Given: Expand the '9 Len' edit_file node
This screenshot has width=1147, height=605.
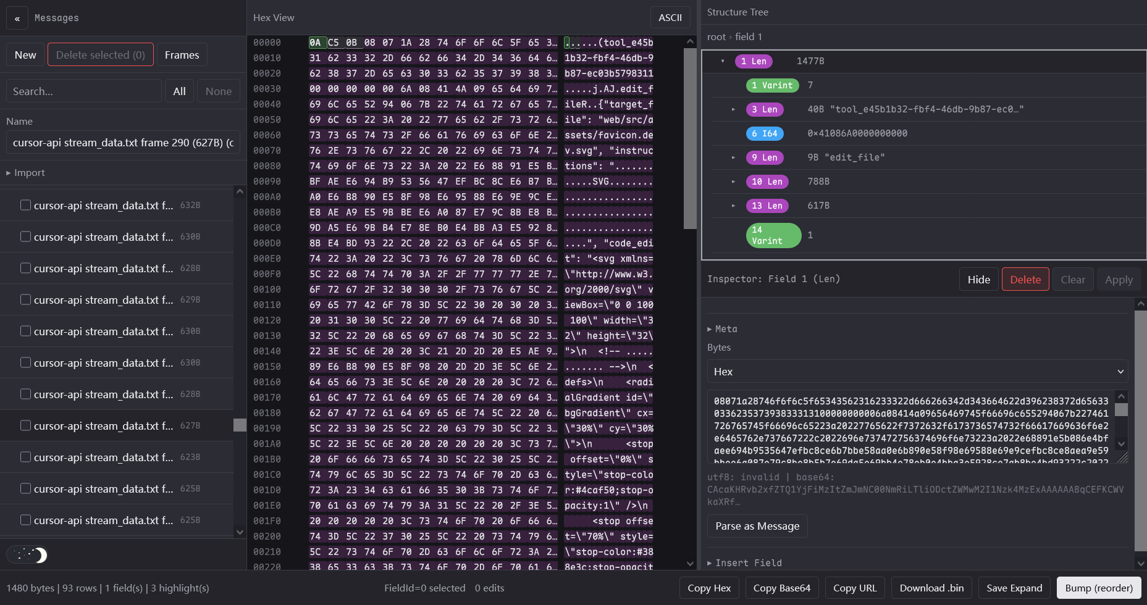Looking at the screenshot, I should (x=734, y=157).
